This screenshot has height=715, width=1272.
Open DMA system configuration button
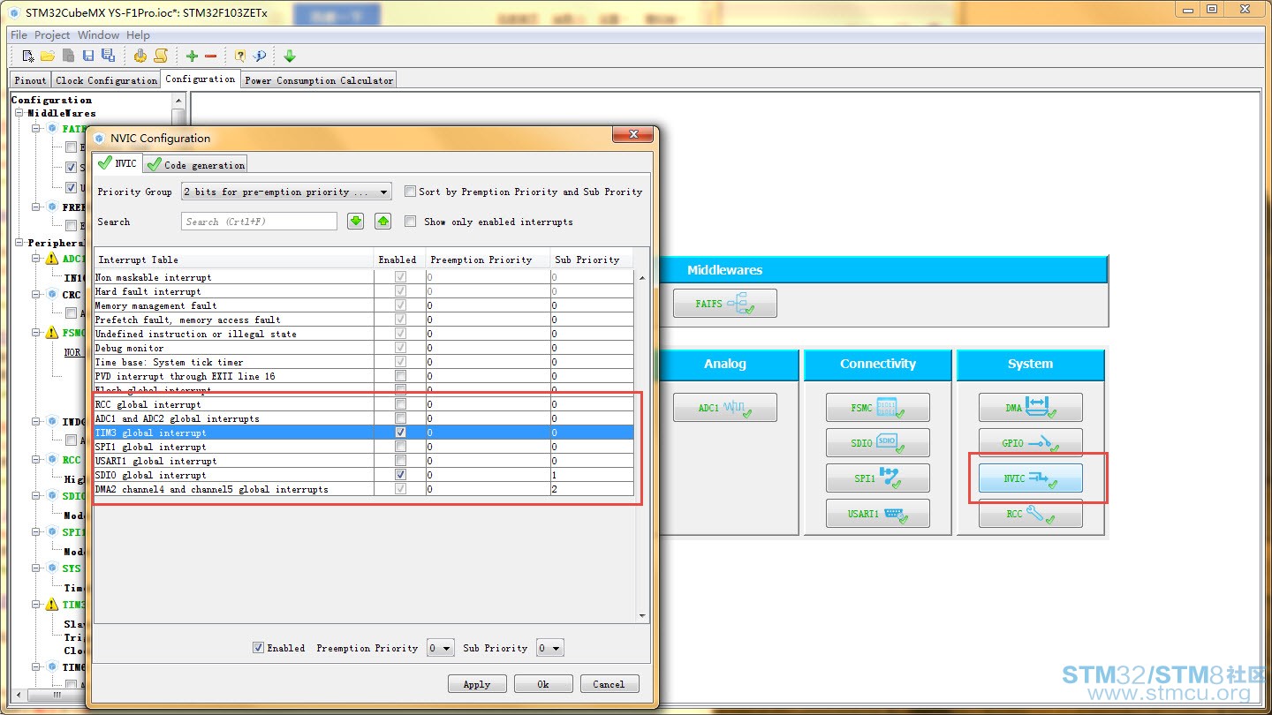tap(1031, 408)
